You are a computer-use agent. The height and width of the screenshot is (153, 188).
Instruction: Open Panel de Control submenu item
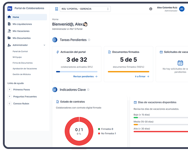[x=20, y=51]
